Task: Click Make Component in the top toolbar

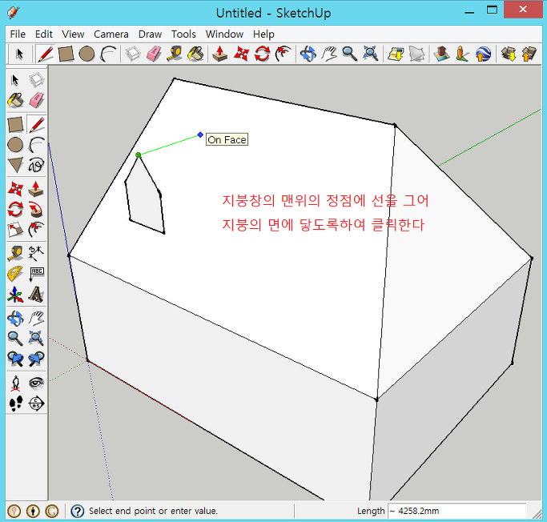Action: tap(133, 54)
